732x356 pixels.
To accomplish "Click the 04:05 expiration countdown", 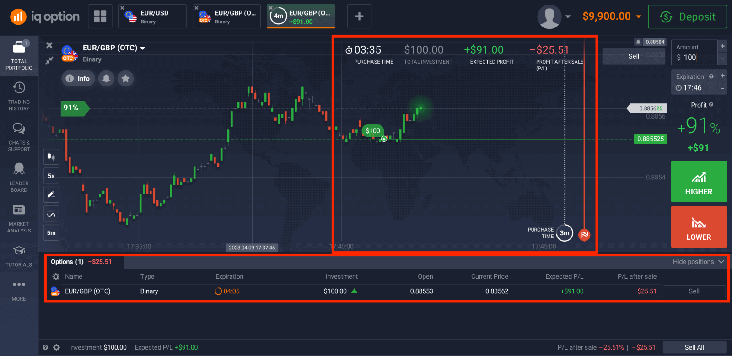I will [227, 291].
